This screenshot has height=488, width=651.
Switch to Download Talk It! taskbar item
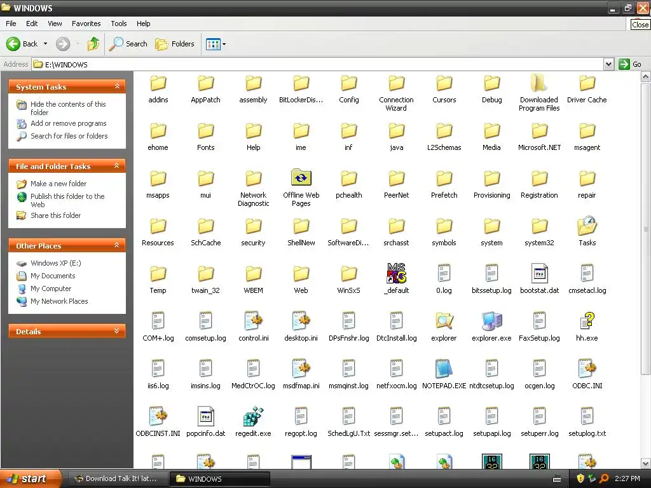[x=117, y=478]
